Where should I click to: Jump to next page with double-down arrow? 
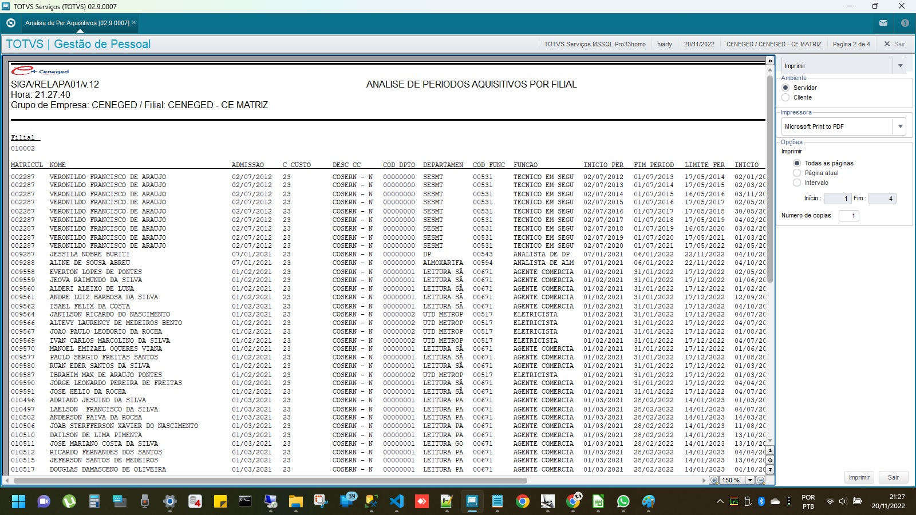(770, 469)
